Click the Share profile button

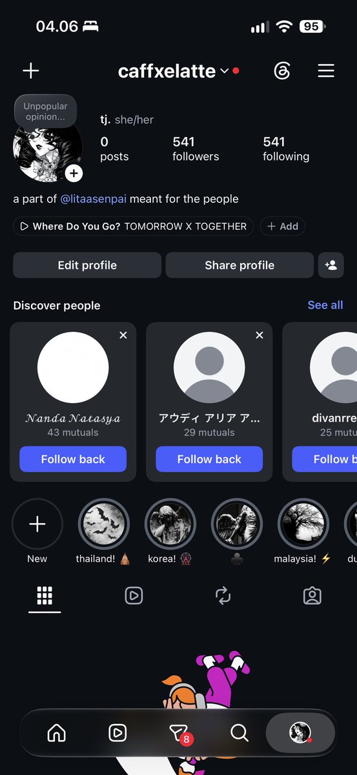tap(240, 265)
